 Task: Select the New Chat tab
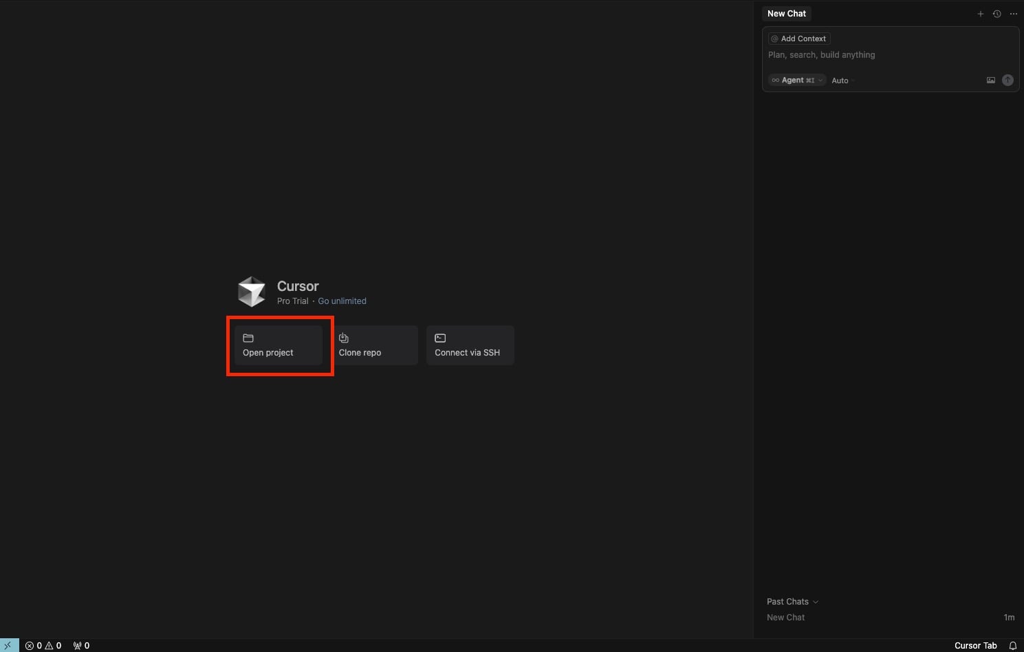(x=786, y=14)
